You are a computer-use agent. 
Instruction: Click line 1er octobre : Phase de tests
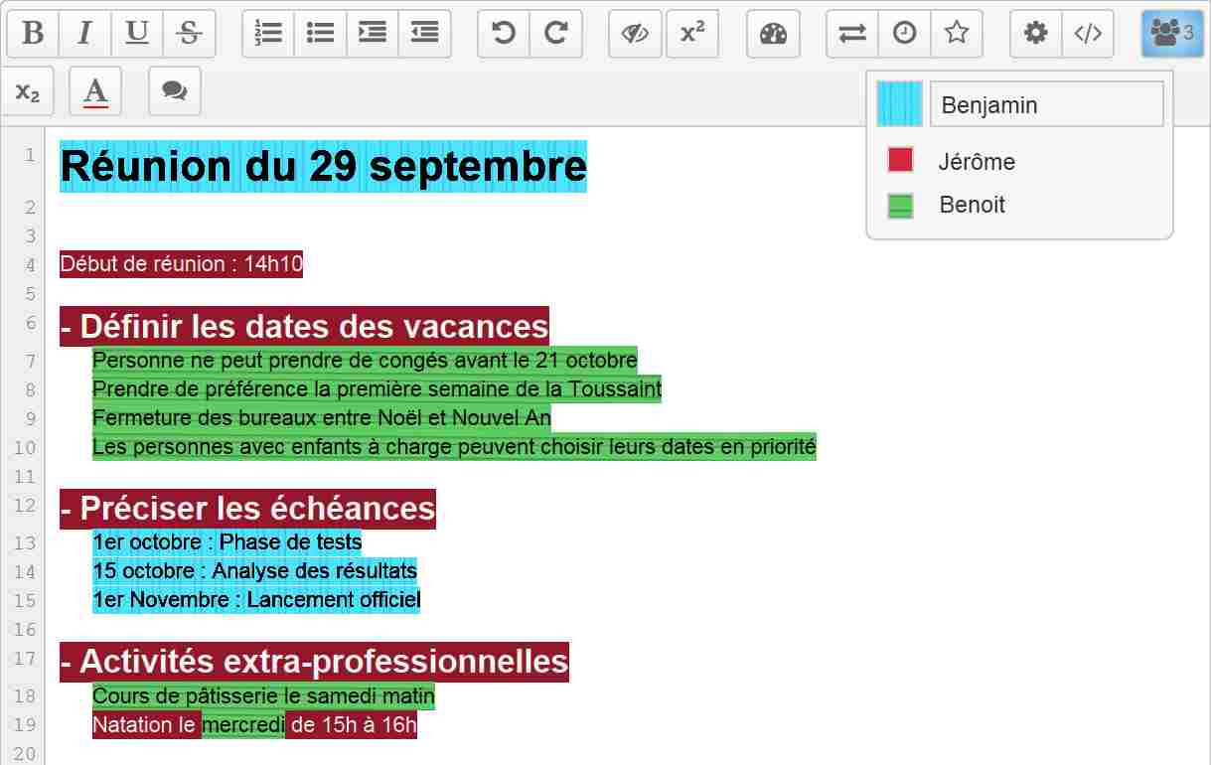click(x=227, y=542)
